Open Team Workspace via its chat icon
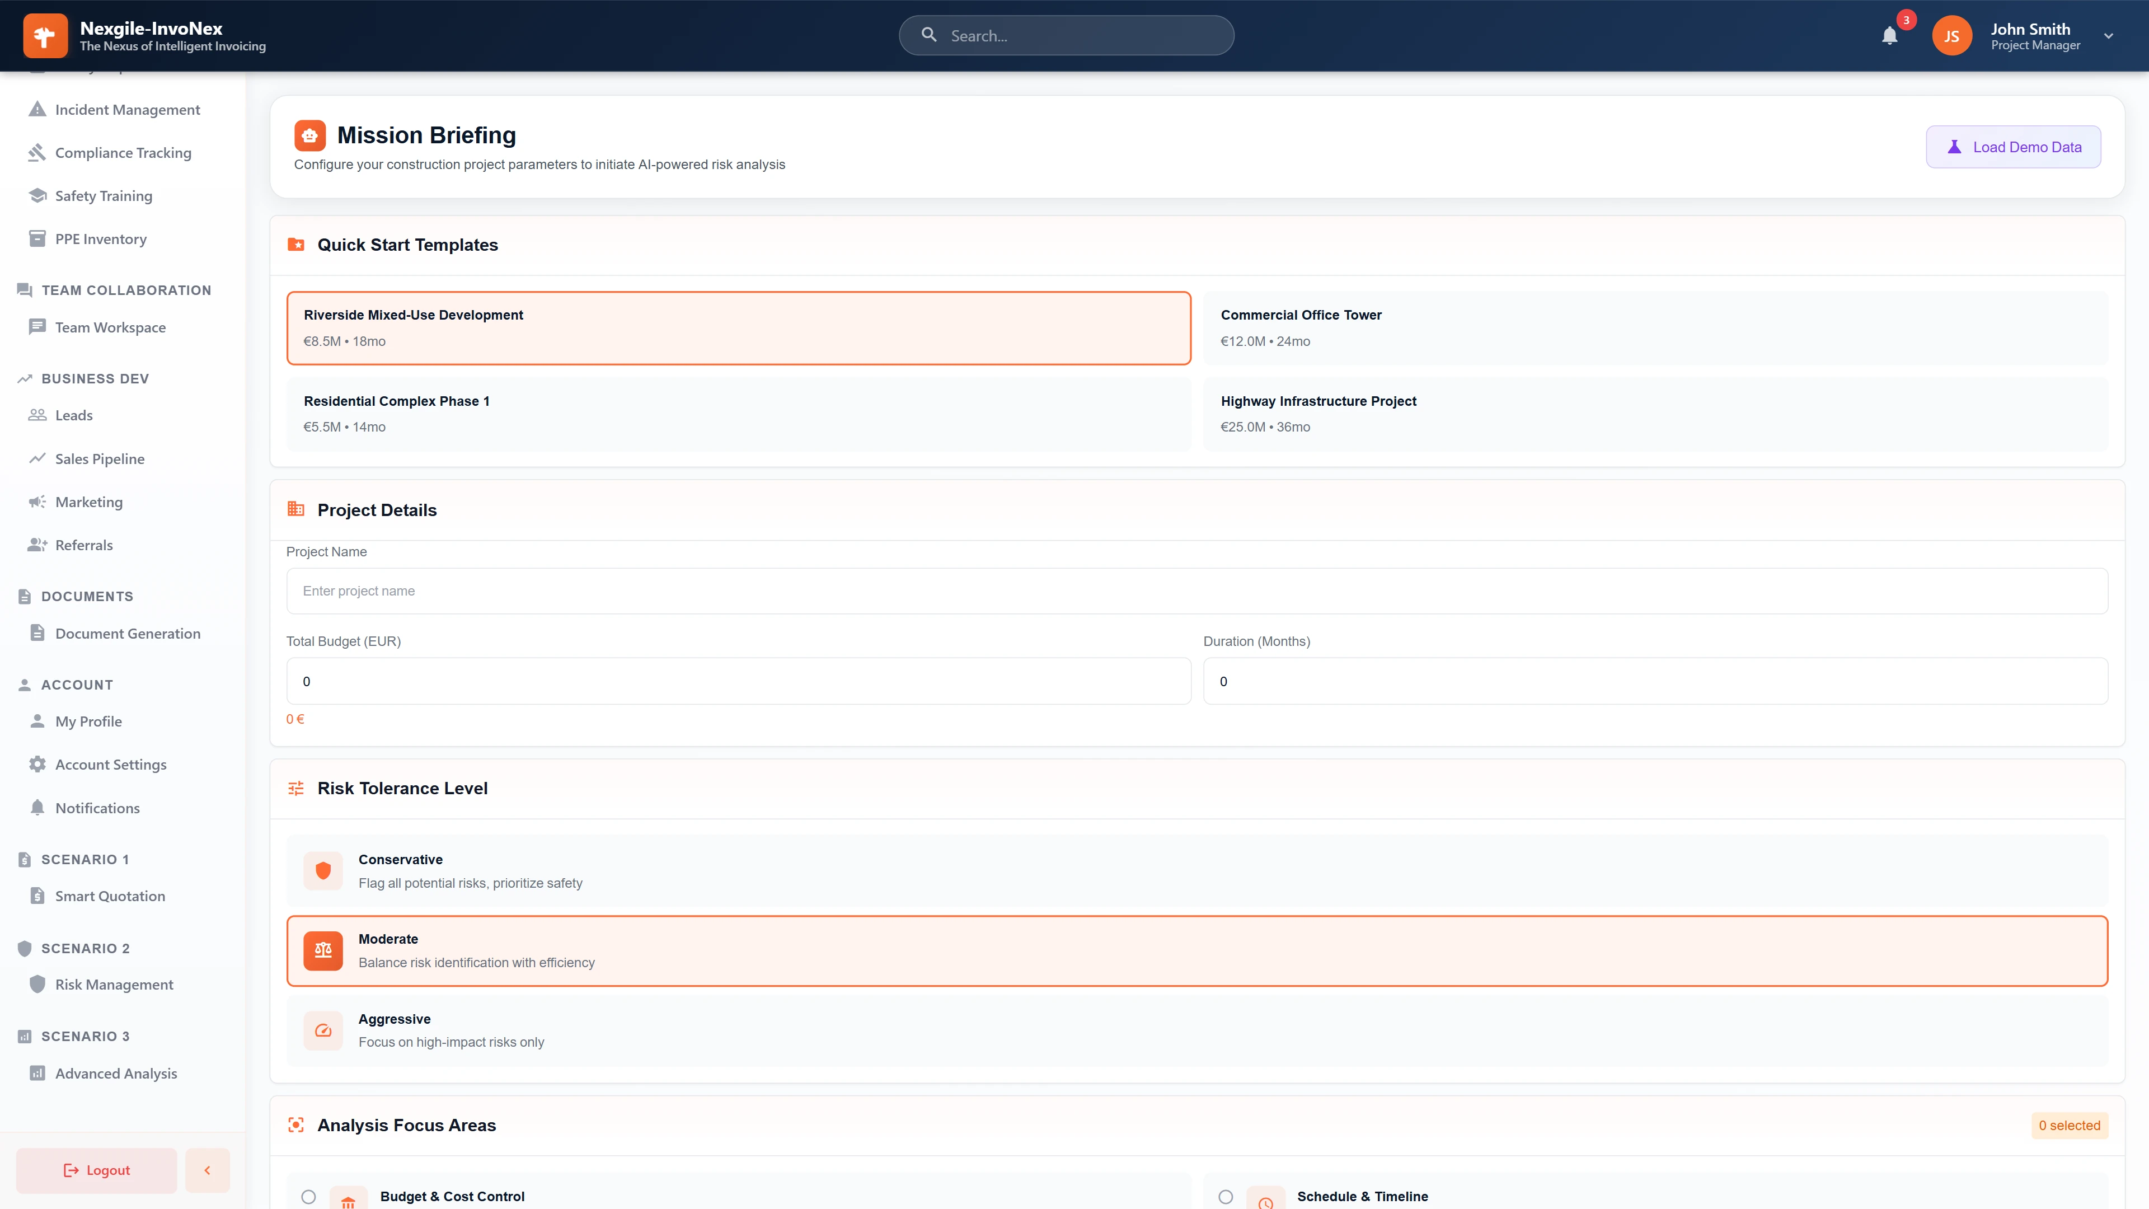Image resolution: width=2149 pixels, height=1209 pixels. click(x=37, y=326)
